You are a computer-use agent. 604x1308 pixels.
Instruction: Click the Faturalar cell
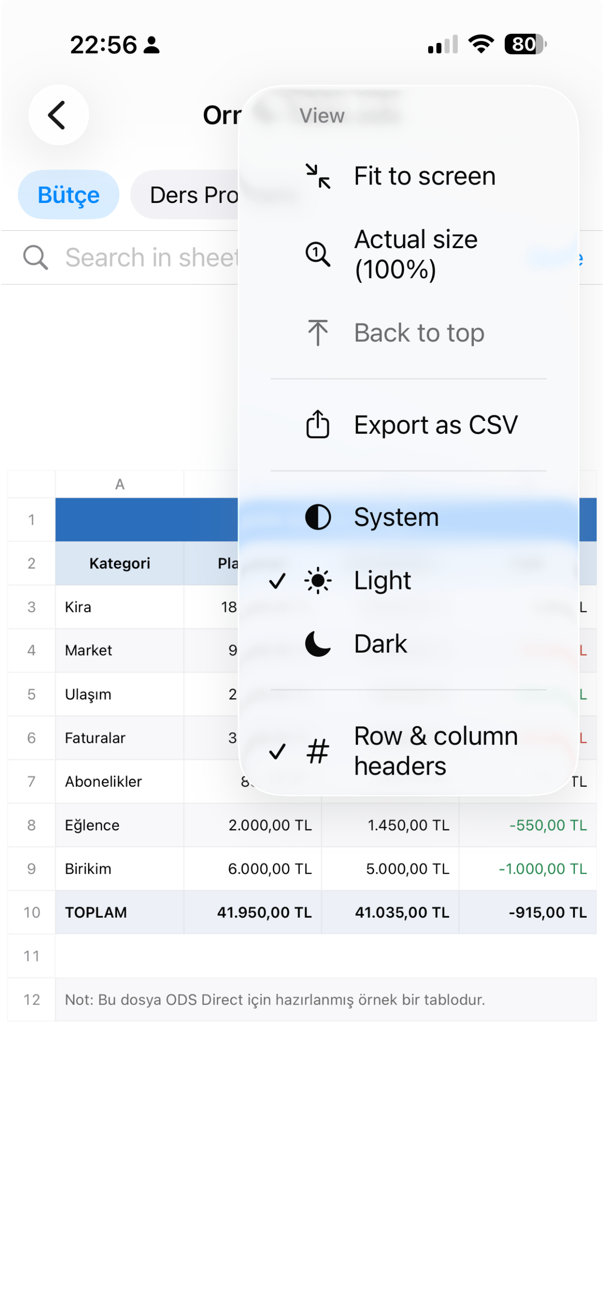pos(119,738)
